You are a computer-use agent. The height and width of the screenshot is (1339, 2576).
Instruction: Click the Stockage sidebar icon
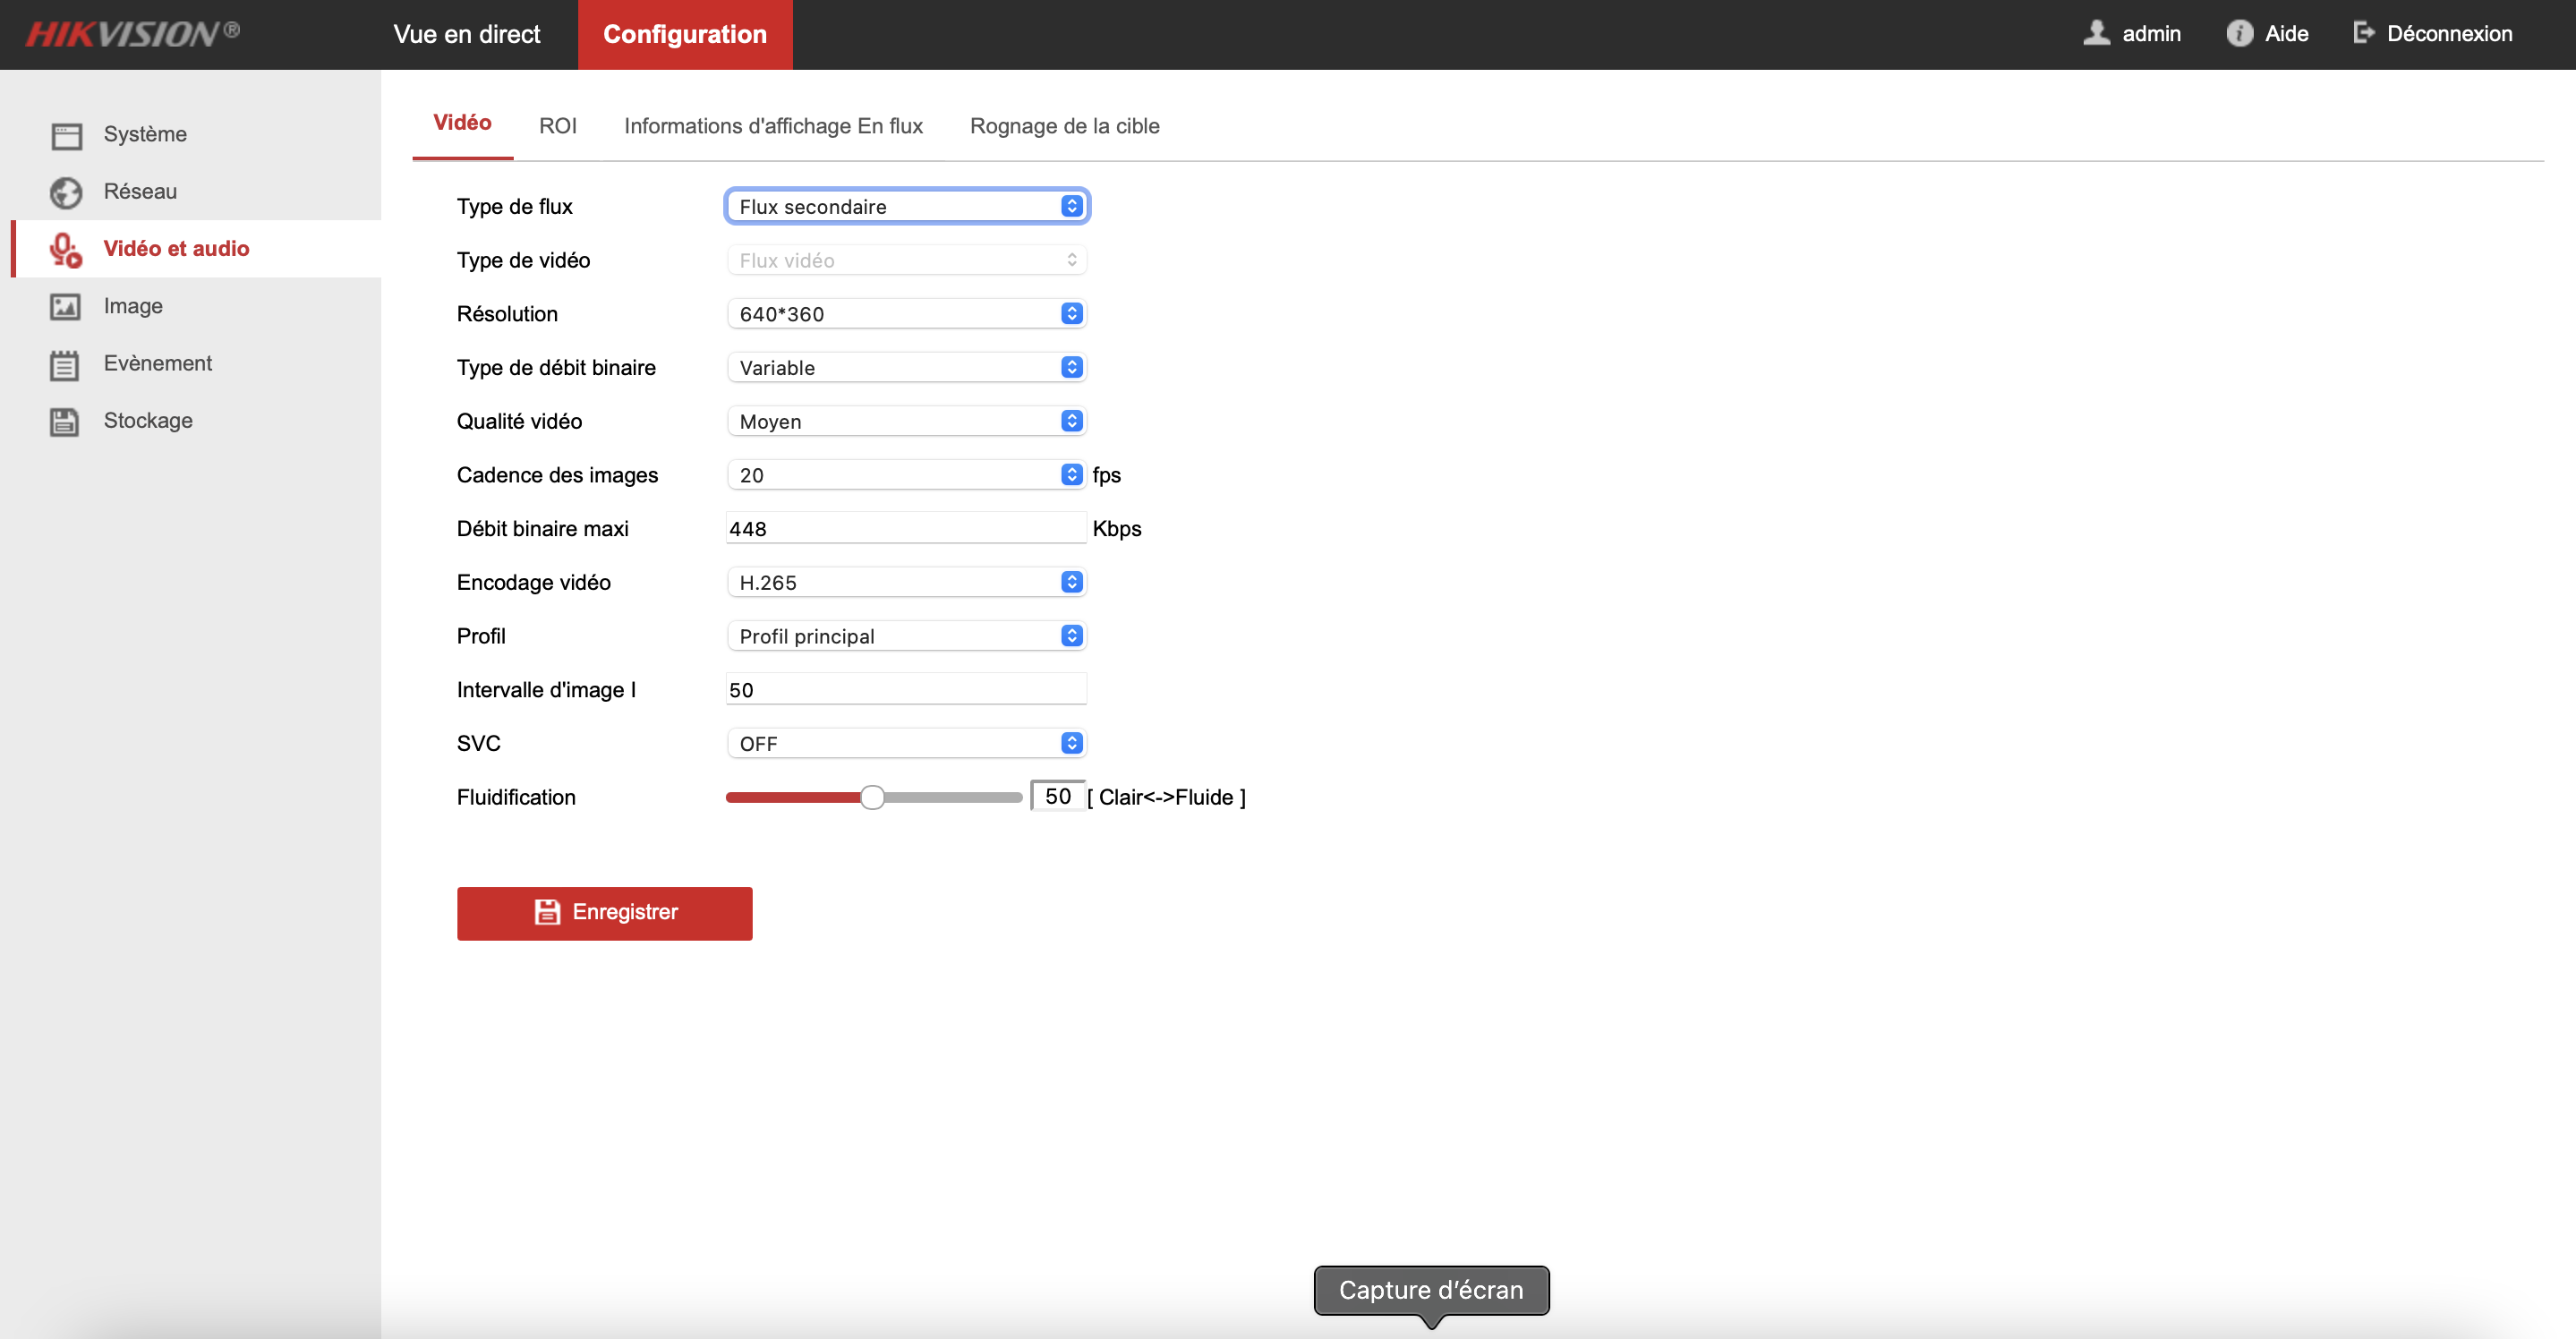tap(64, 421)
